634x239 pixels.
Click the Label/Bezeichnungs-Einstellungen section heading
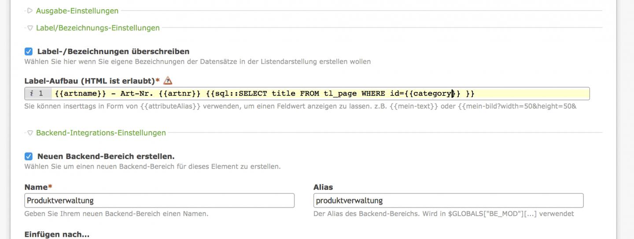pos(98,28)
